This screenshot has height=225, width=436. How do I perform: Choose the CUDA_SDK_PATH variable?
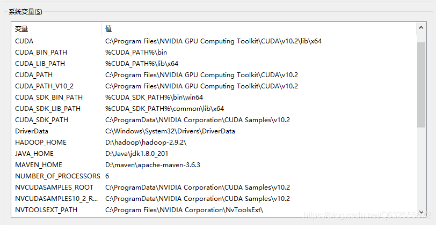41,120
